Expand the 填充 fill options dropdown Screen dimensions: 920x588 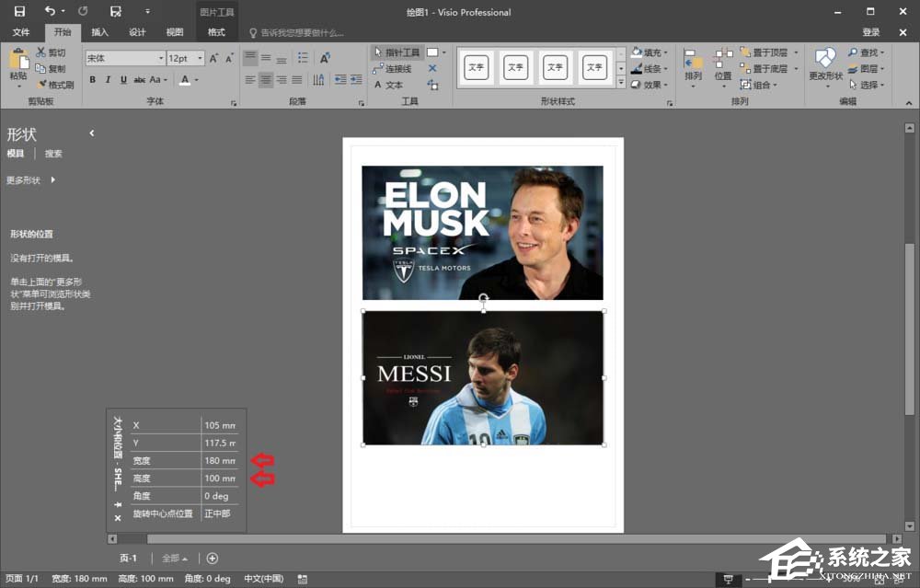click(667, 52)
